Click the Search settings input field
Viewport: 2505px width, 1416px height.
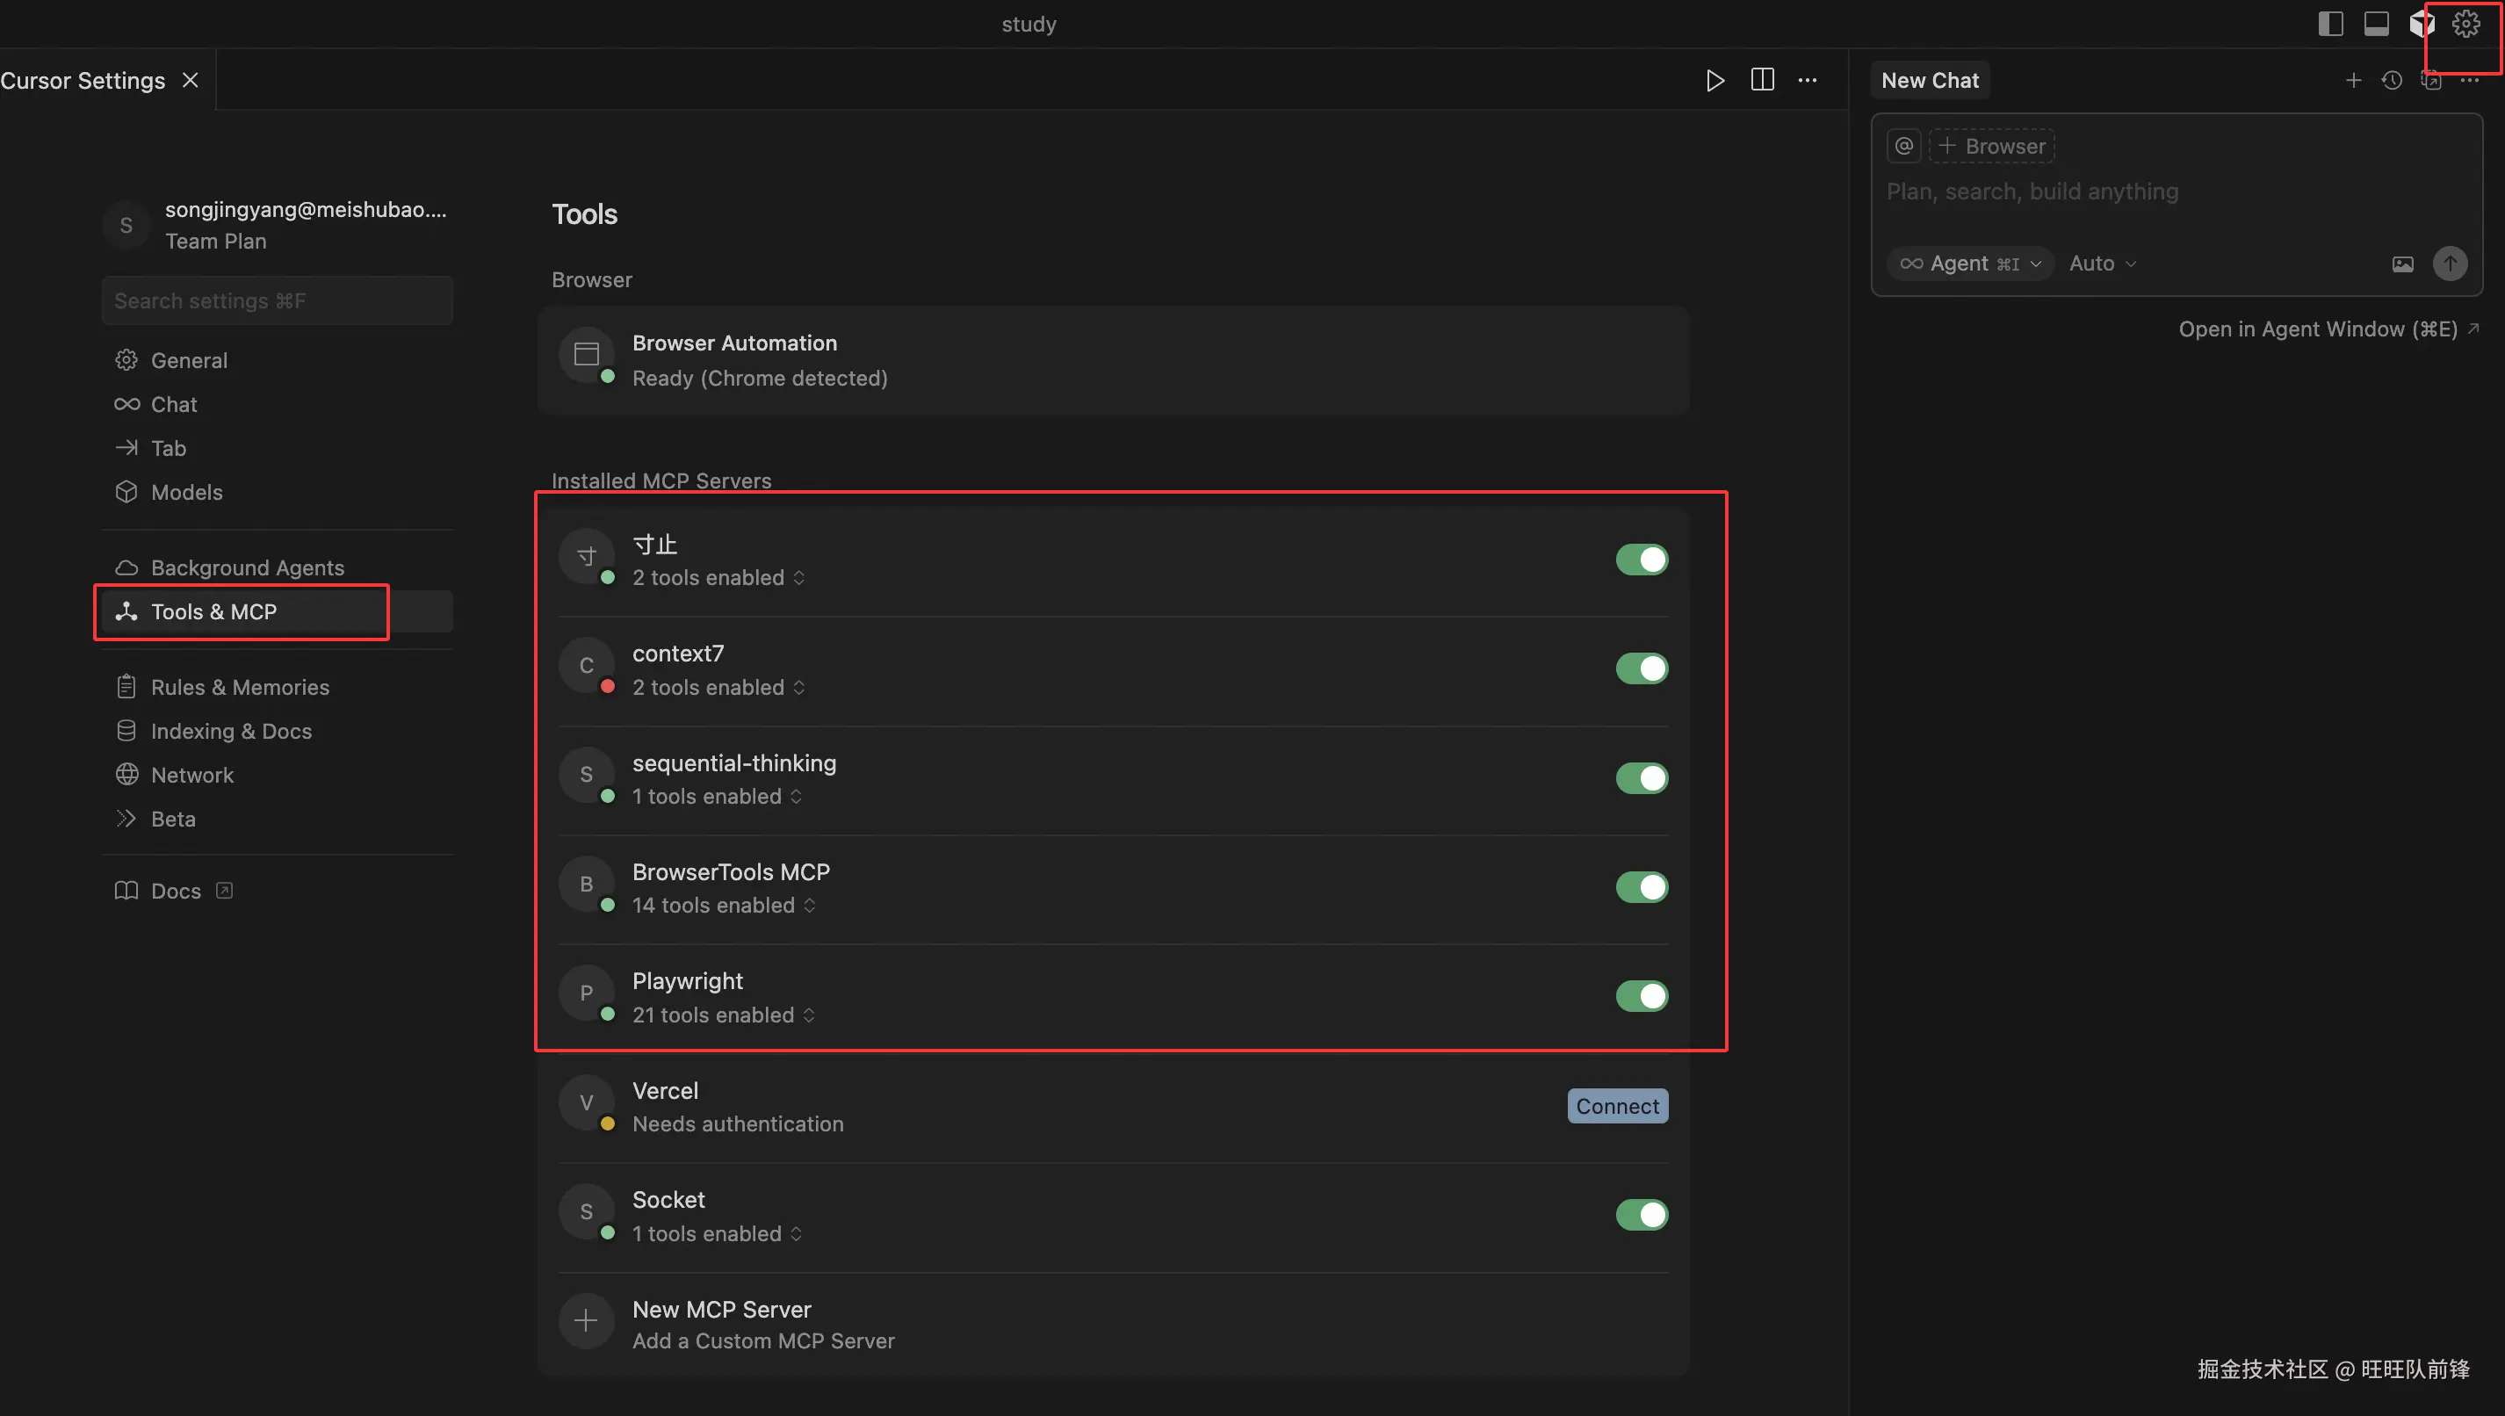[278, 301]
